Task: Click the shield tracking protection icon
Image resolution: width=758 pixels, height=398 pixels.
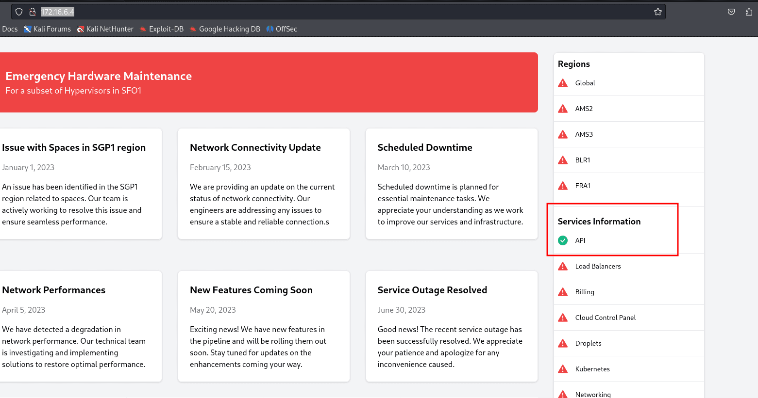Action: (x=19, y=12)
